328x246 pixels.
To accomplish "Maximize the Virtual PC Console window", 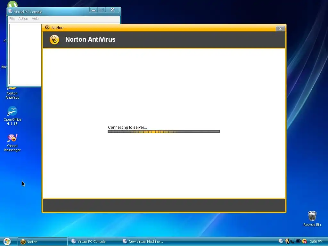I will (x=102, y=10).
